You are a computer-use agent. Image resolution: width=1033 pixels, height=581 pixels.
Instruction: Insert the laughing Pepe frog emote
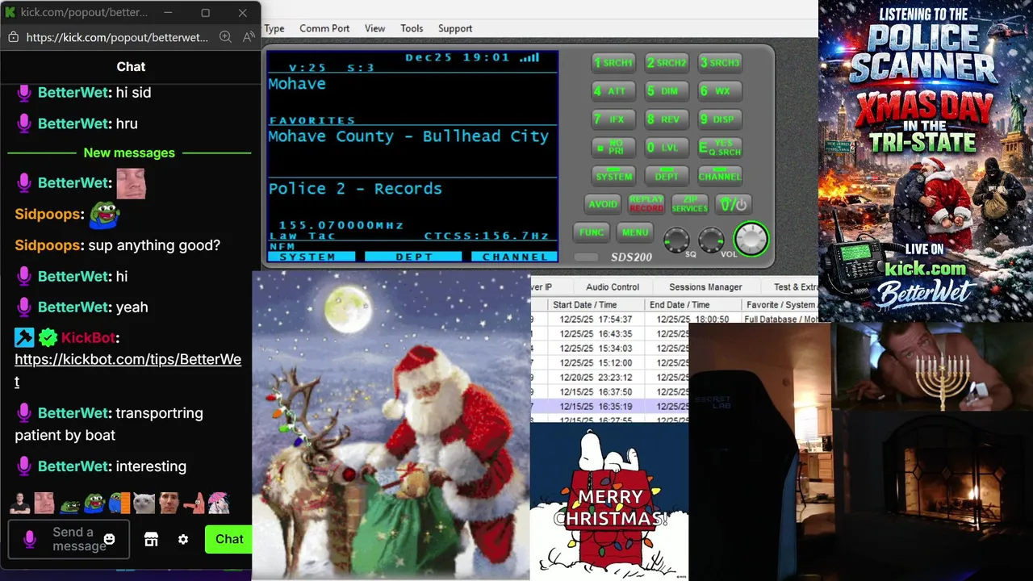pyautogui.click(x=94, y=504)
